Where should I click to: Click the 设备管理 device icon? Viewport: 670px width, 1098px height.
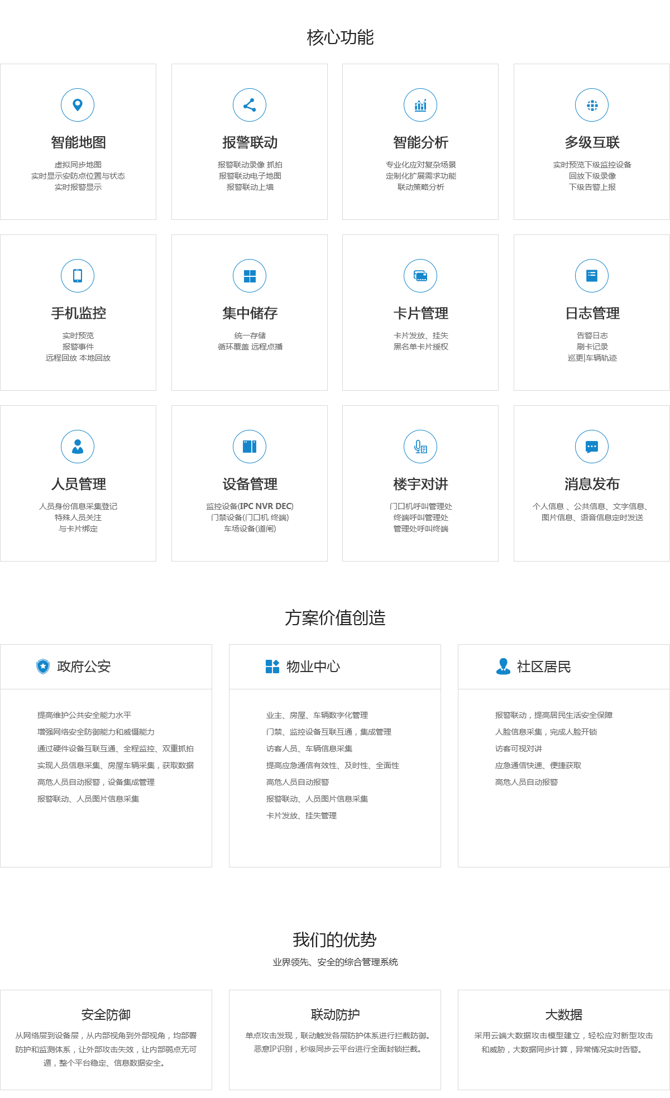[250, 447]
